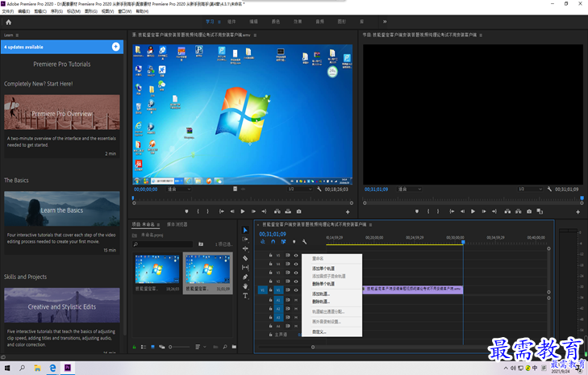Play the Source monitor clip
The height and width of the screenshot is (375, 588).
(243, 211)
